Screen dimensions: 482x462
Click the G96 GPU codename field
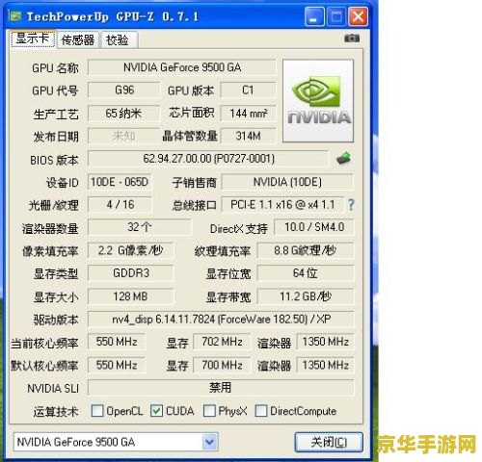[124, 90]
